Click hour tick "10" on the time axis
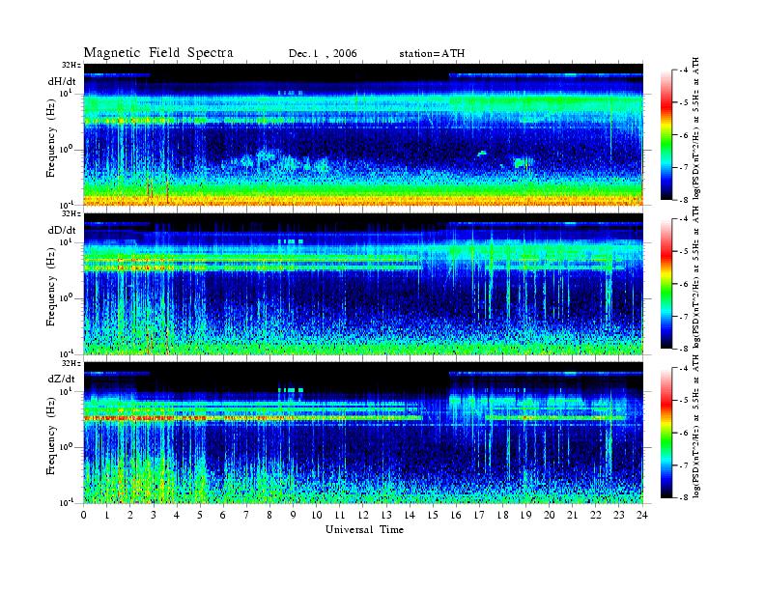 click(x=317, y=515)
